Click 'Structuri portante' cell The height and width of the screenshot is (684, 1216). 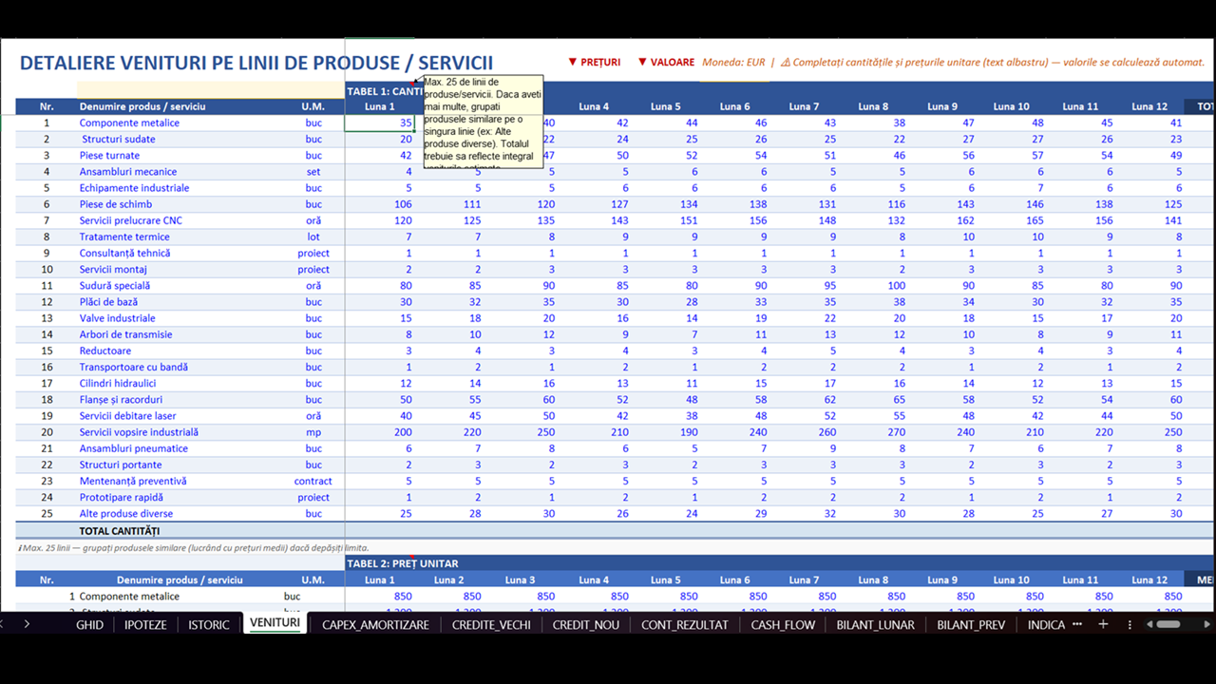click(x=120, y=465)
